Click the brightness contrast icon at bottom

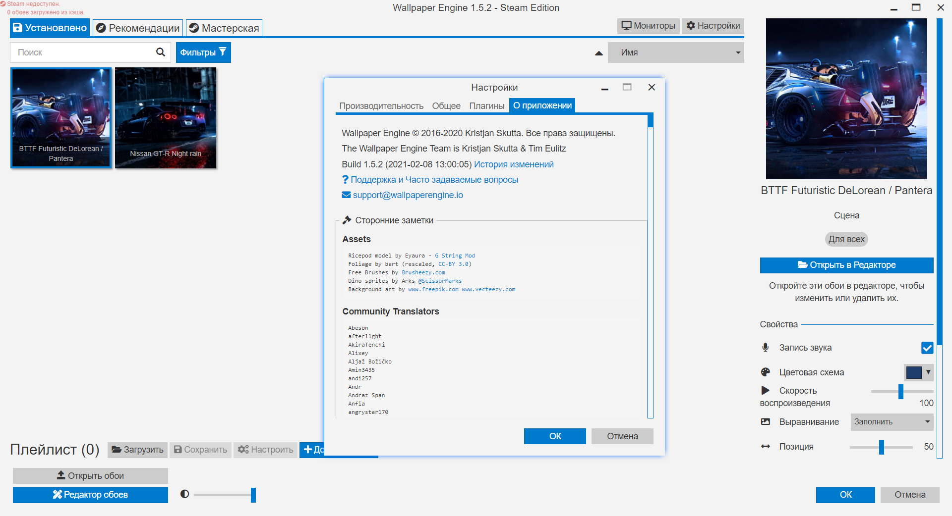pyautogui.click(x=184, y=494)
